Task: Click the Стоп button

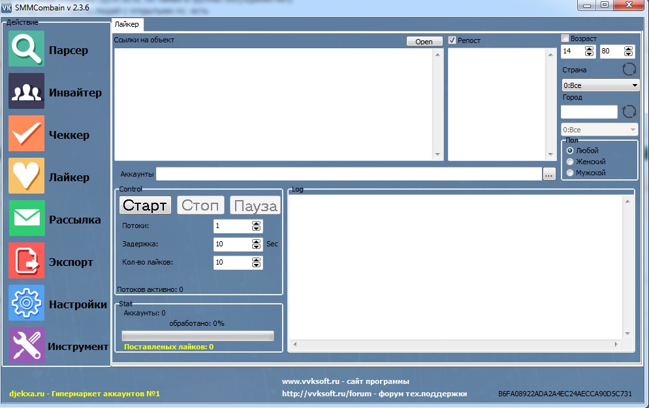Action: click(200, 205)
